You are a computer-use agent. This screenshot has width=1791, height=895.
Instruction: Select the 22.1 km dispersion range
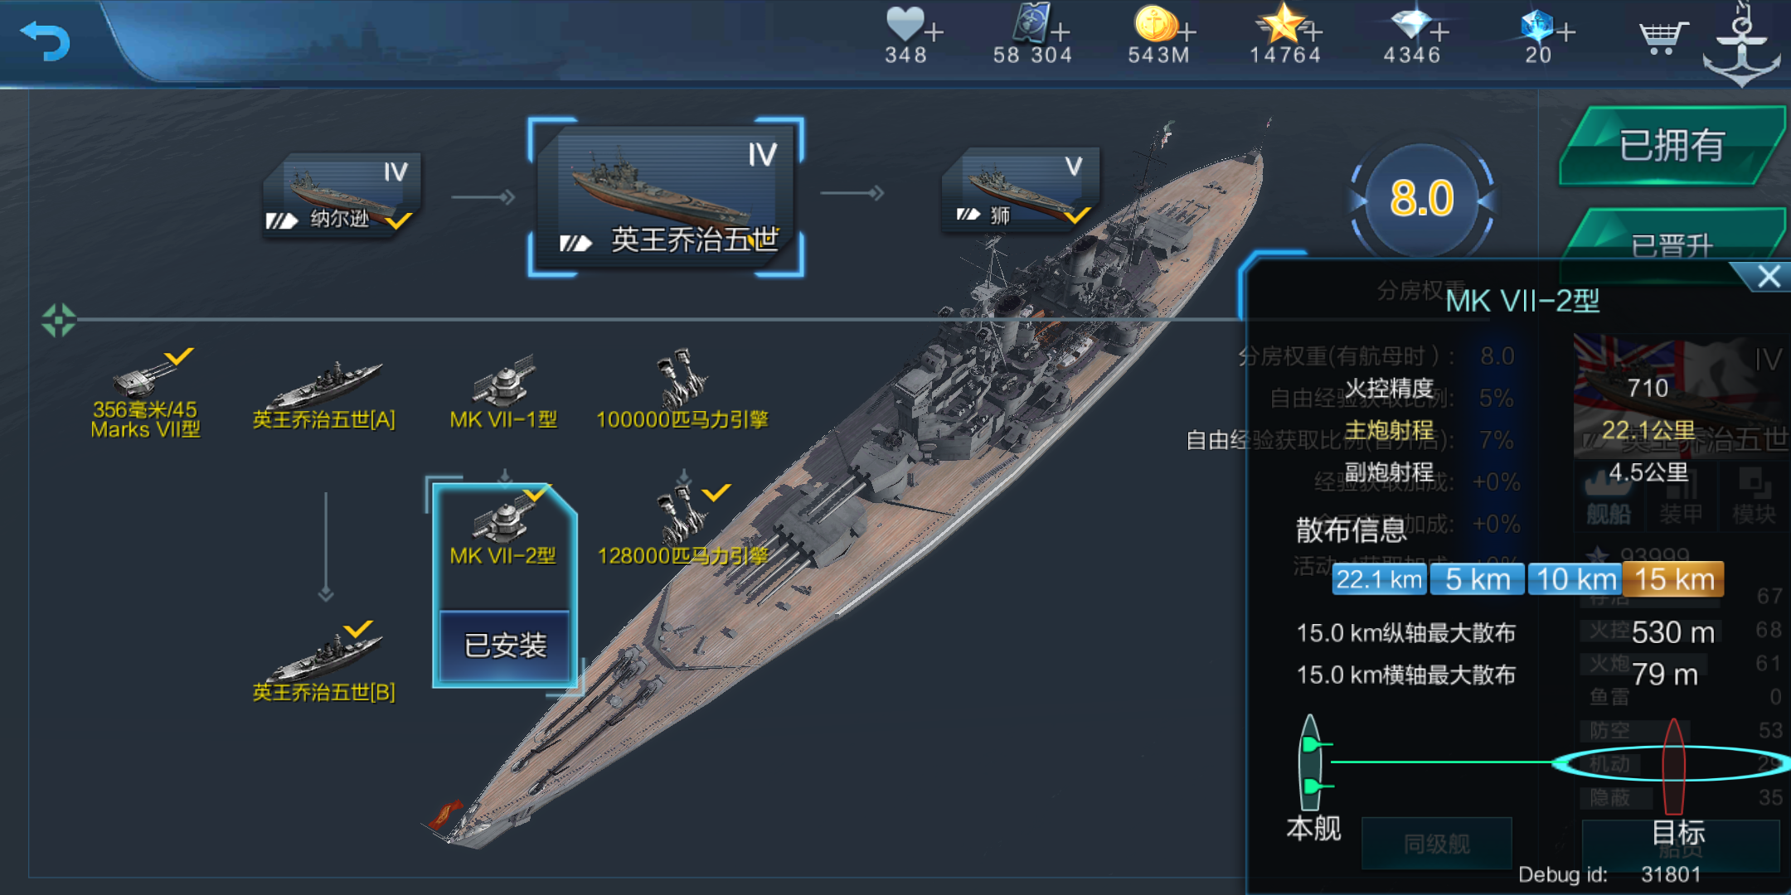click(x=1380, y=579)
